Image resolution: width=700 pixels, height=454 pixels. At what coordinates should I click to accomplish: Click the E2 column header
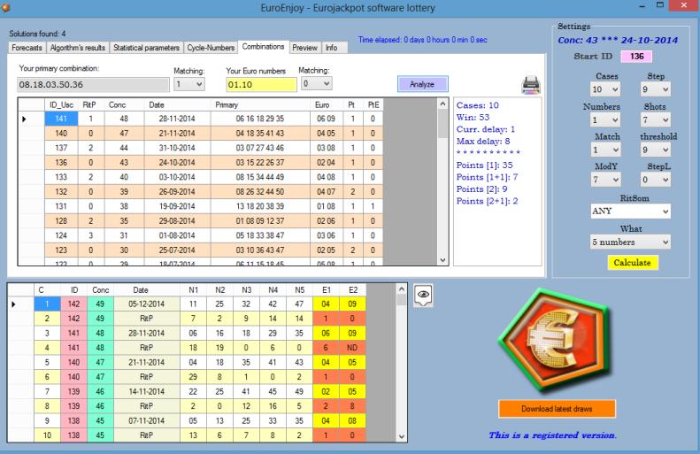353,290
